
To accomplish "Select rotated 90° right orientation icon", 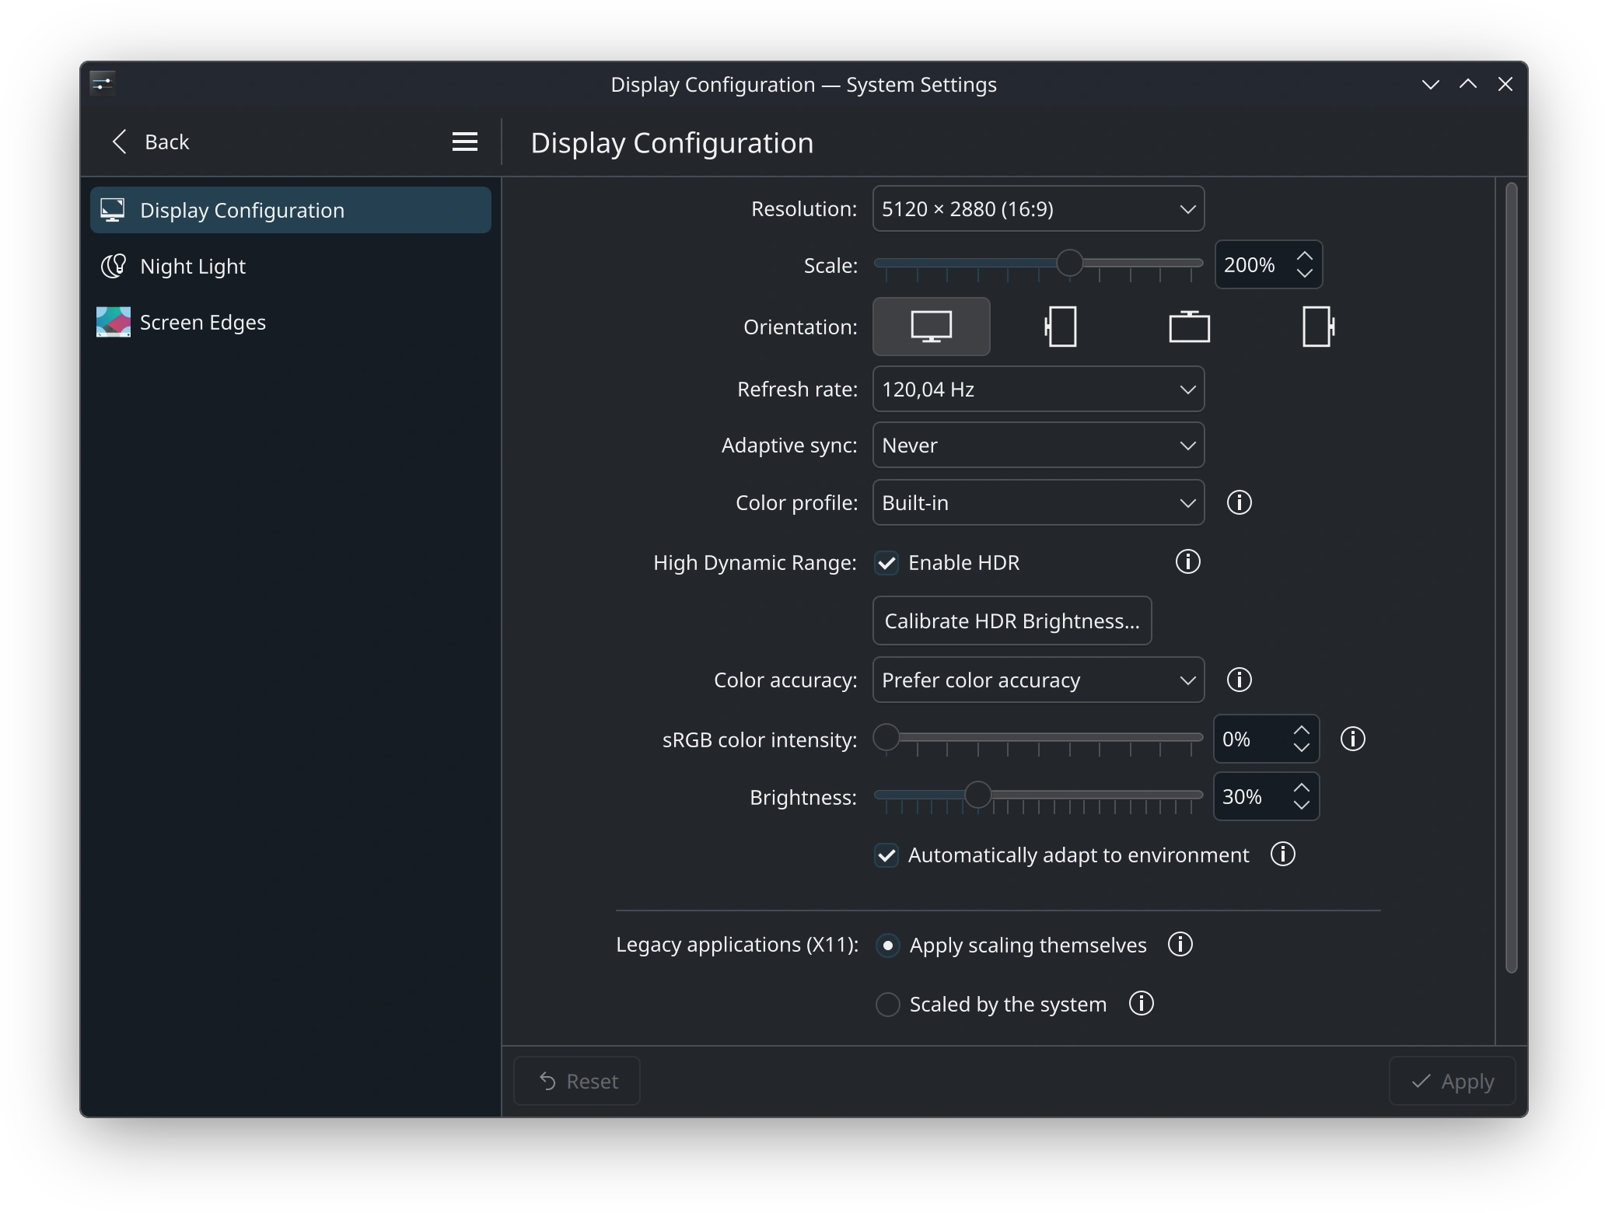I will point(1318,327).
